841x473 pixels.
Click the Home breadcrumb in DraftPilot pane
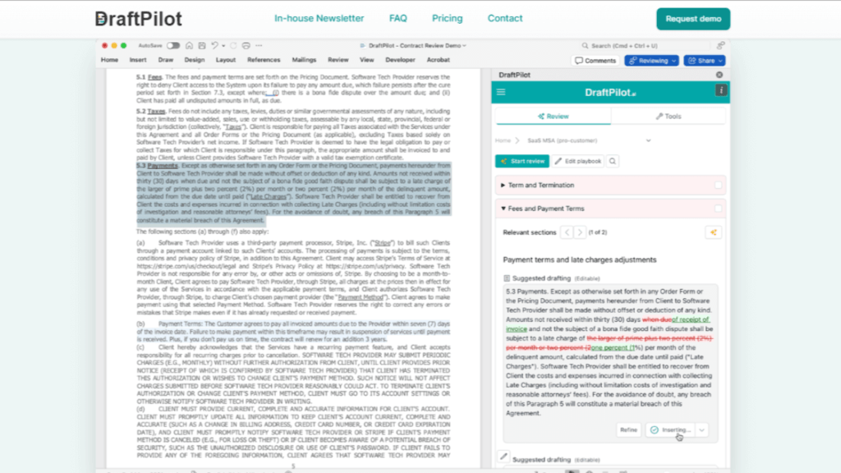(503, 140)
